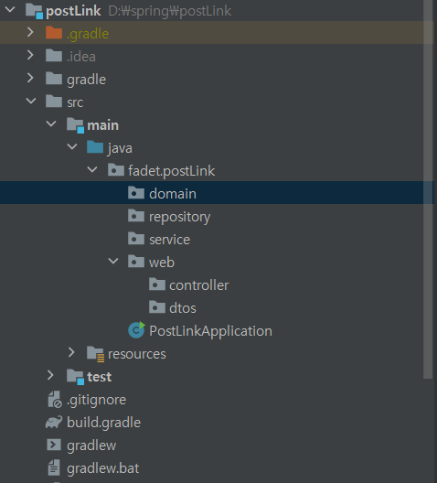Collapse the fadet.postLink package chevron
437x483 pixels.
(x=92, y=169)
